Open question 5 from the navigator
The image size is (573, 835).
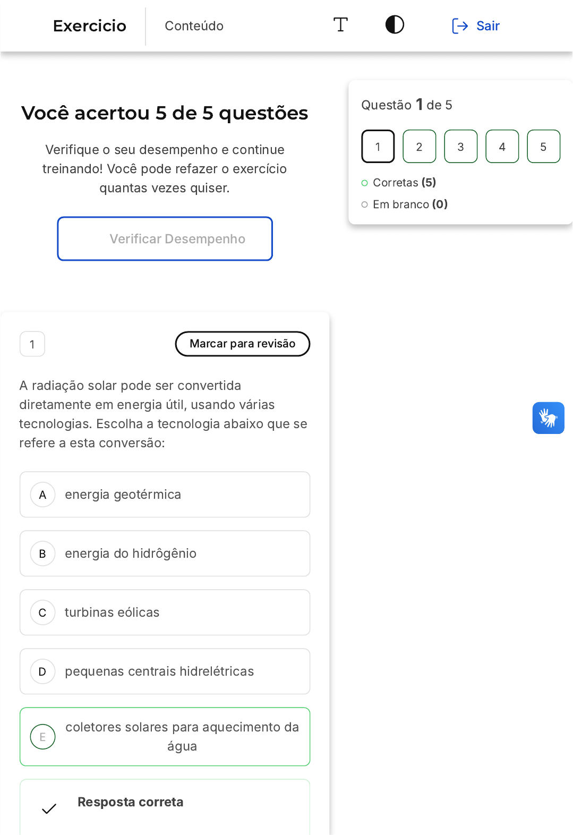tap(543, 147)
